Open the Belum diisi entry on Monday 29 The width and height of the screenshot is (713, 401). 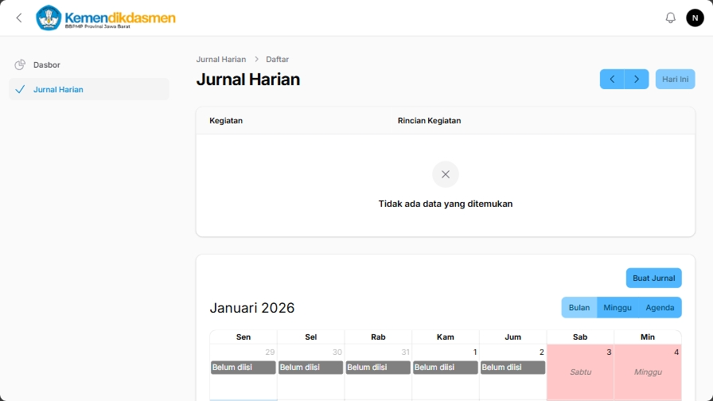(243, 368)
